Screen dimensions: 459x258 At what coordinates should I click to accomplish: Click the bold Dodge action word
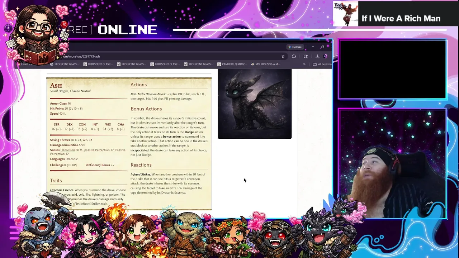189,132
